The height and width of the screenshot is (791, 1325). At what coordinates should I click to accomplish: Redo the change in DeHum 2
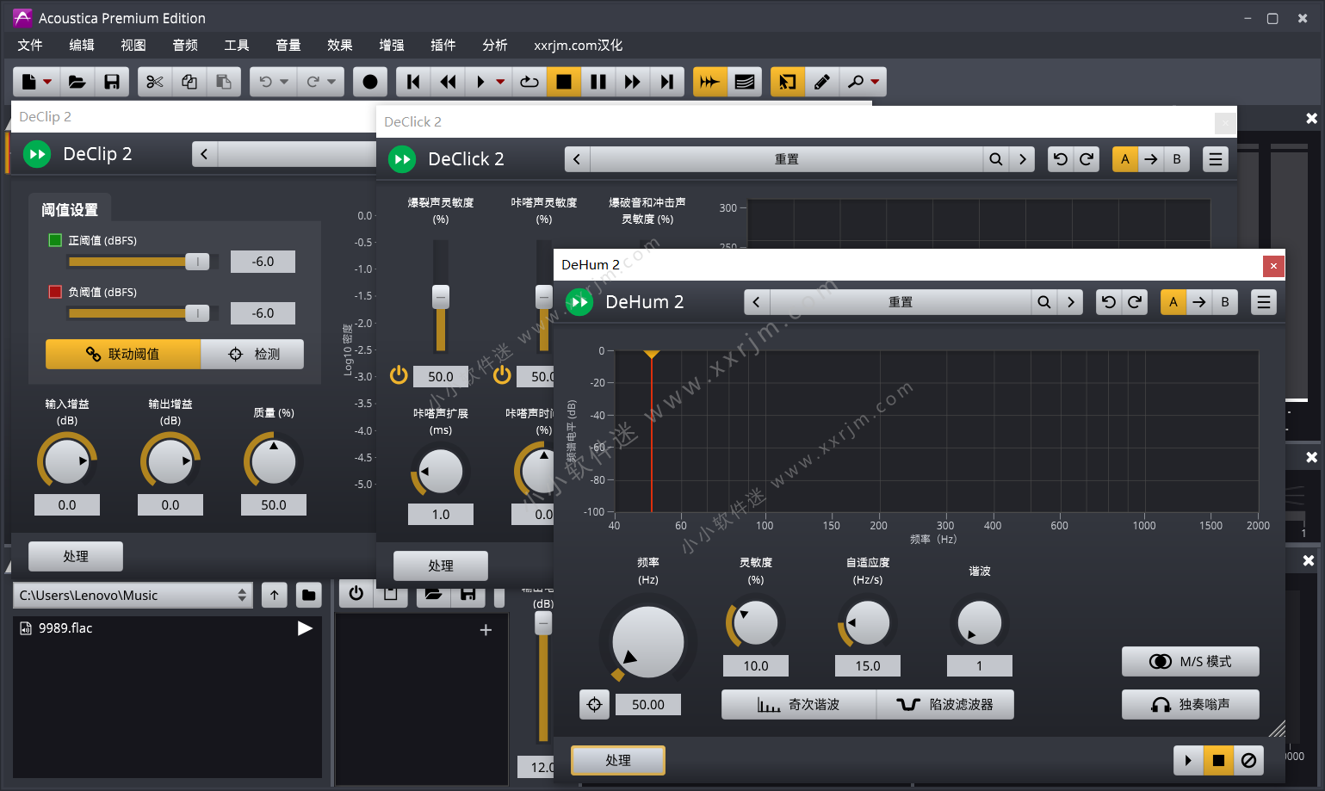(x=1135, y=302)
